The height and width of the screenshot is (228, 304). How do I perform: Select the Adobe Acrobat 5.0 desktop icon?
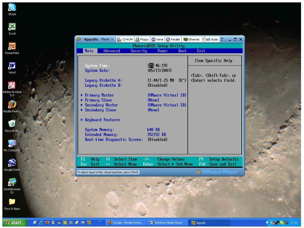[12, 89]
